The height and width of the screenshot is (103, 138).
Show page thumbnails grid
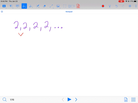[133, 100]
